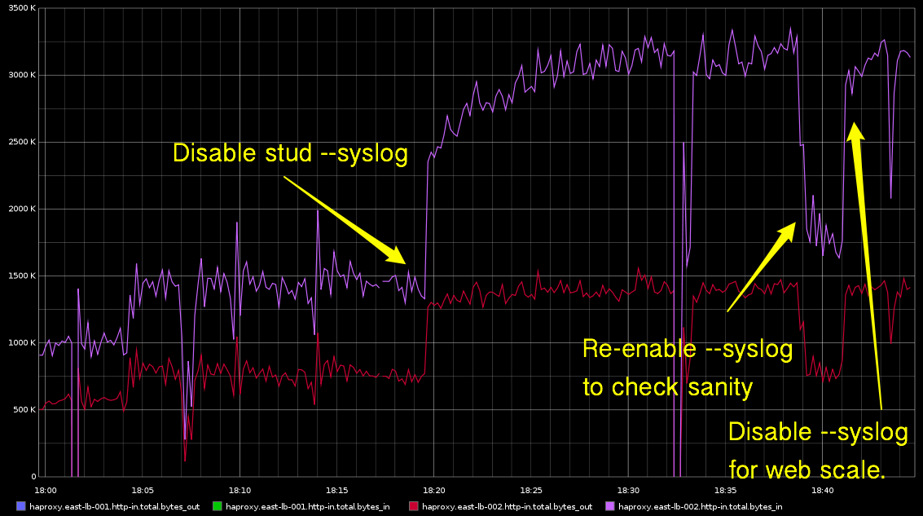Click arrowhead of the Re-enable syslog arrow
923x516 pixels.
point(789,228)
